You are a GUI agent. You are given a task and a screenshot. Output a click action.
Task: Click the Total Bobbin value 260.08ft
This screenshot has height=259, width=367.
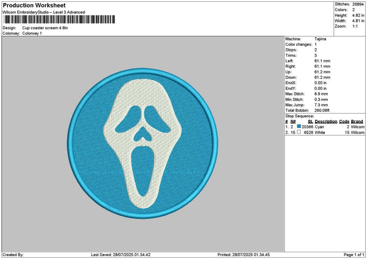point(324,110)
